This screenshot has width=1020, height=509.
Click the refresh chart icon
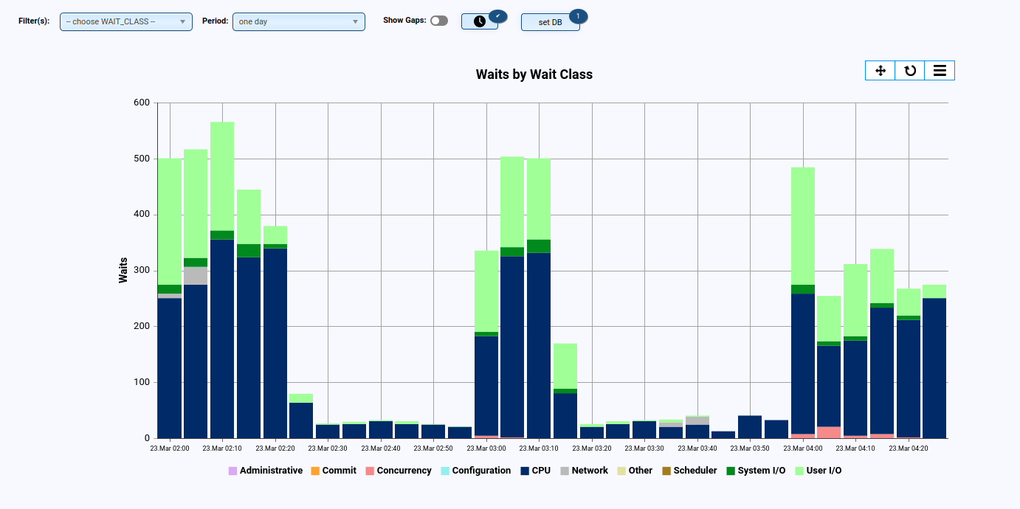[x=909, y=70]
